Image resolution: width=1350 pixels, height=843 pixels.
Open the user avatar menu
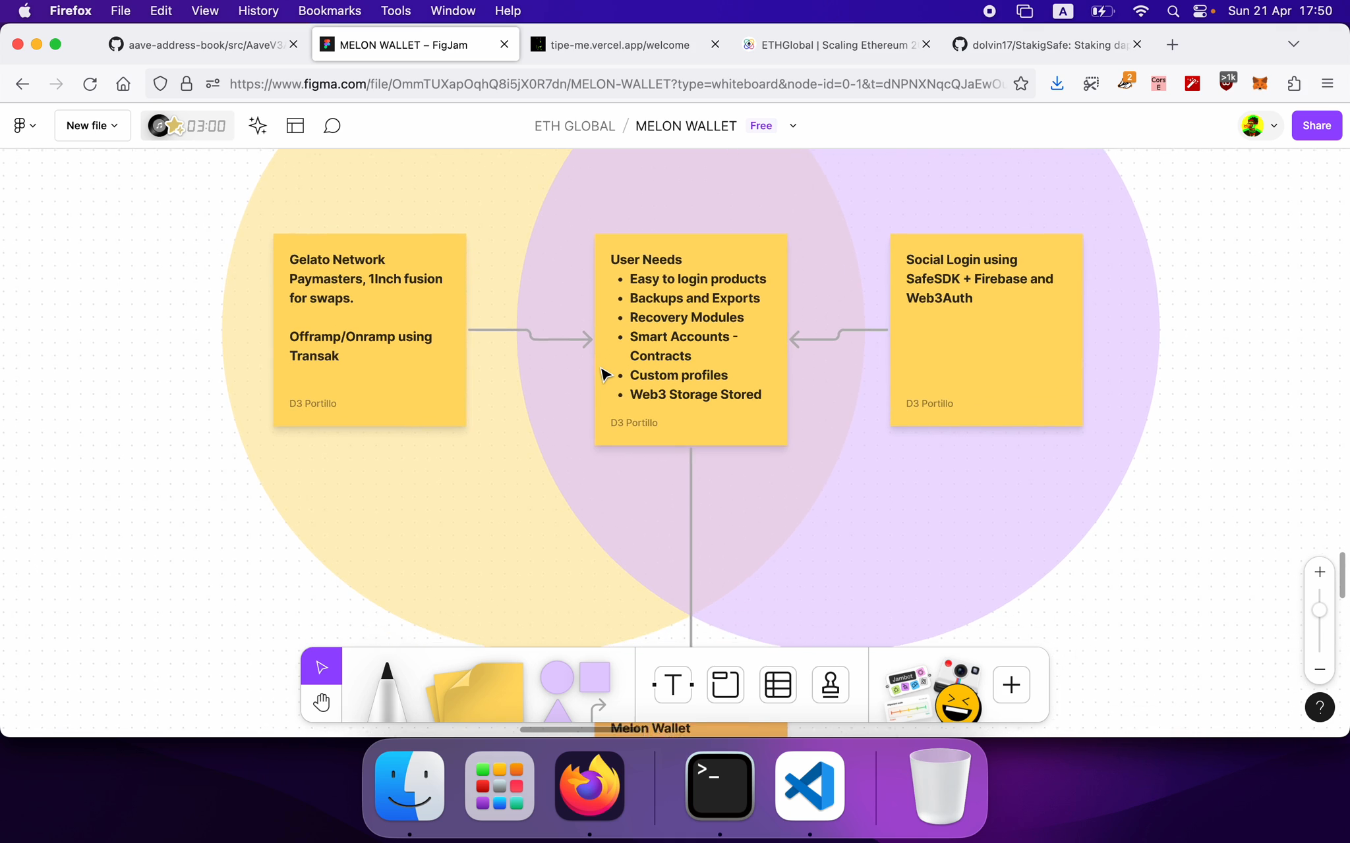[1259, 125]
